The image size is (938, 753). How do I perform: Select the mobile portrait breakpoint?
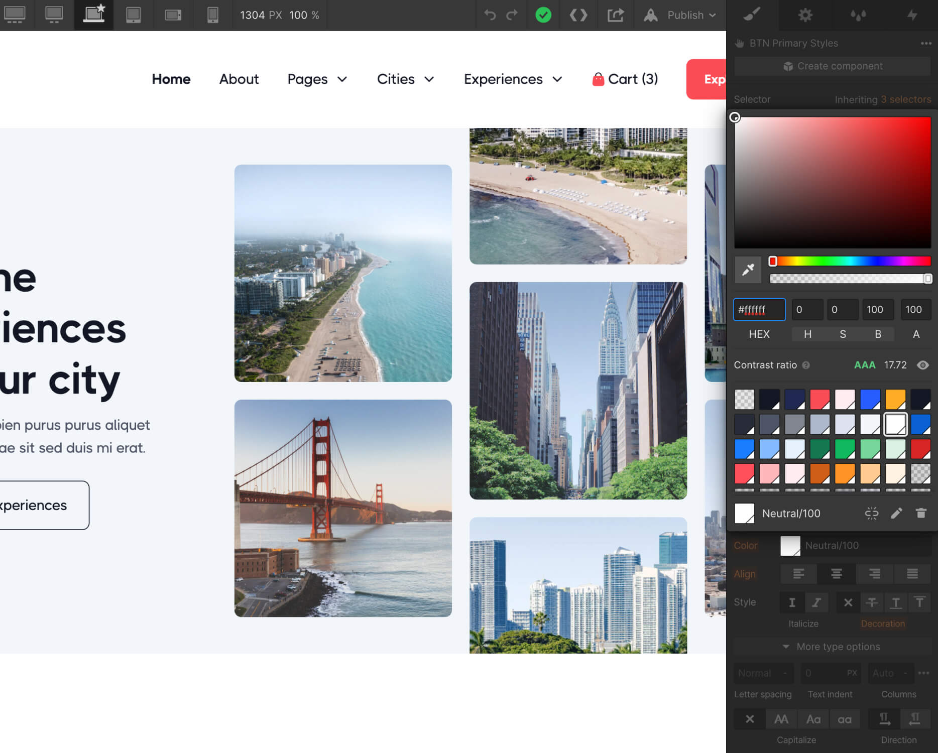coord(212,15)
